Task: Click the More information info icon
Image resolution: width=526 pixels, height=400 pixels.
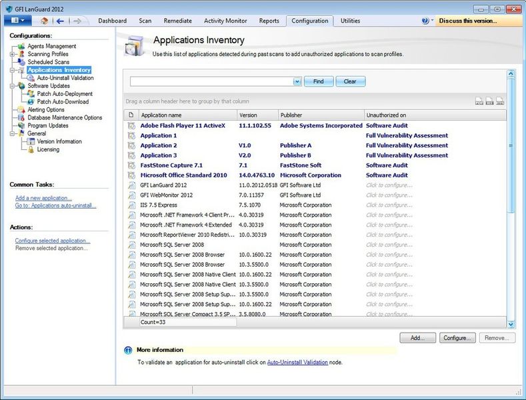Action: [128, 350]
